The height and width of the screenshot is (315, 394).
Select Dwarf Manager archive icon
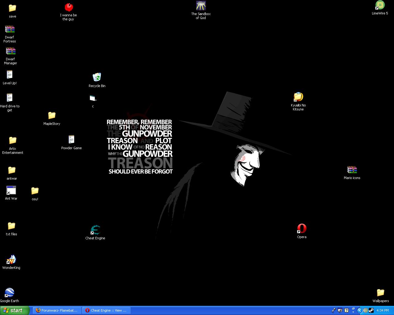[10, 51]
